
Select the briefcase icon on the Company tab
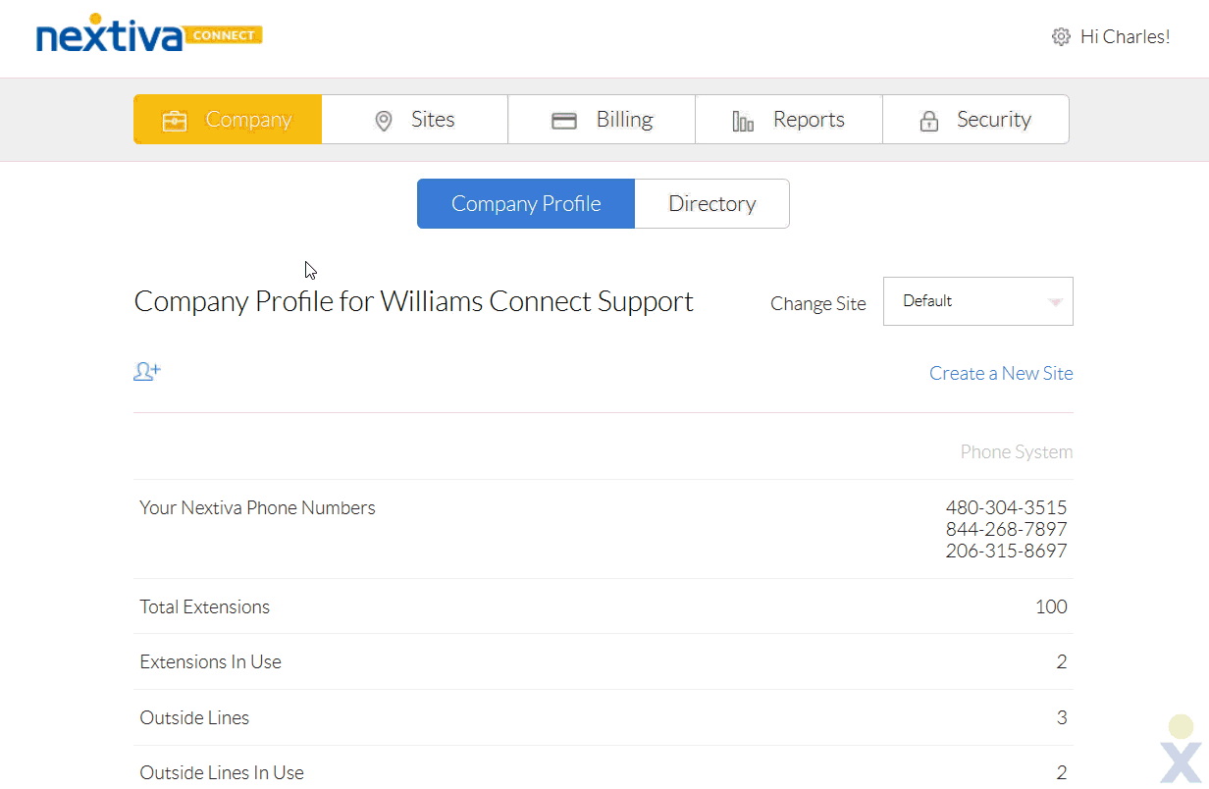tap(174, 120)
